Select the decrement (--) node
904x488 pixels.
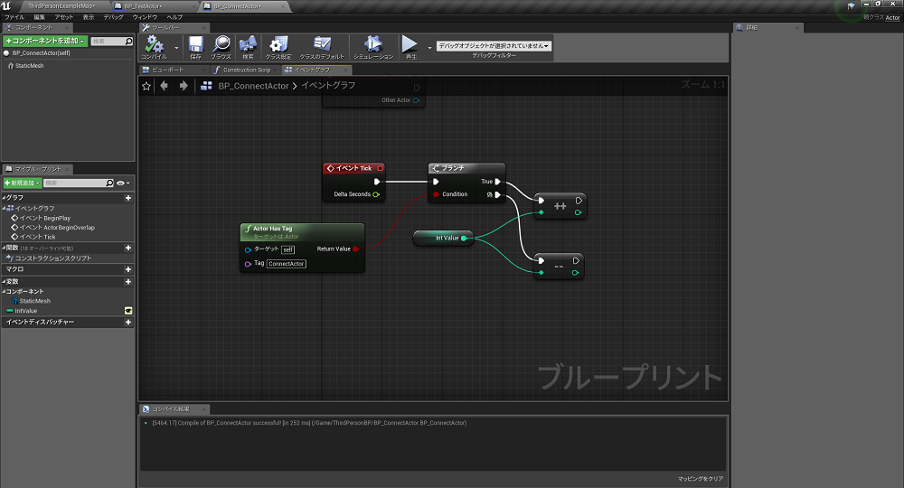tap(559, 267)
